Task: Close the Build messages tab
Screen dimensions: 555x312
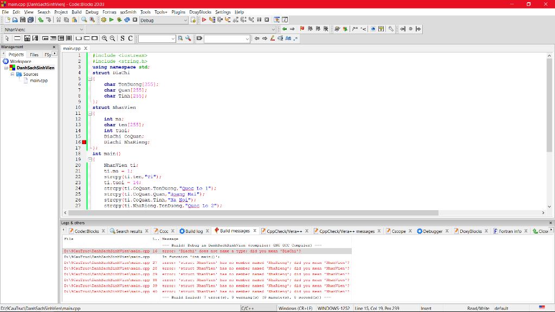Action: click(x=255, y=231)
